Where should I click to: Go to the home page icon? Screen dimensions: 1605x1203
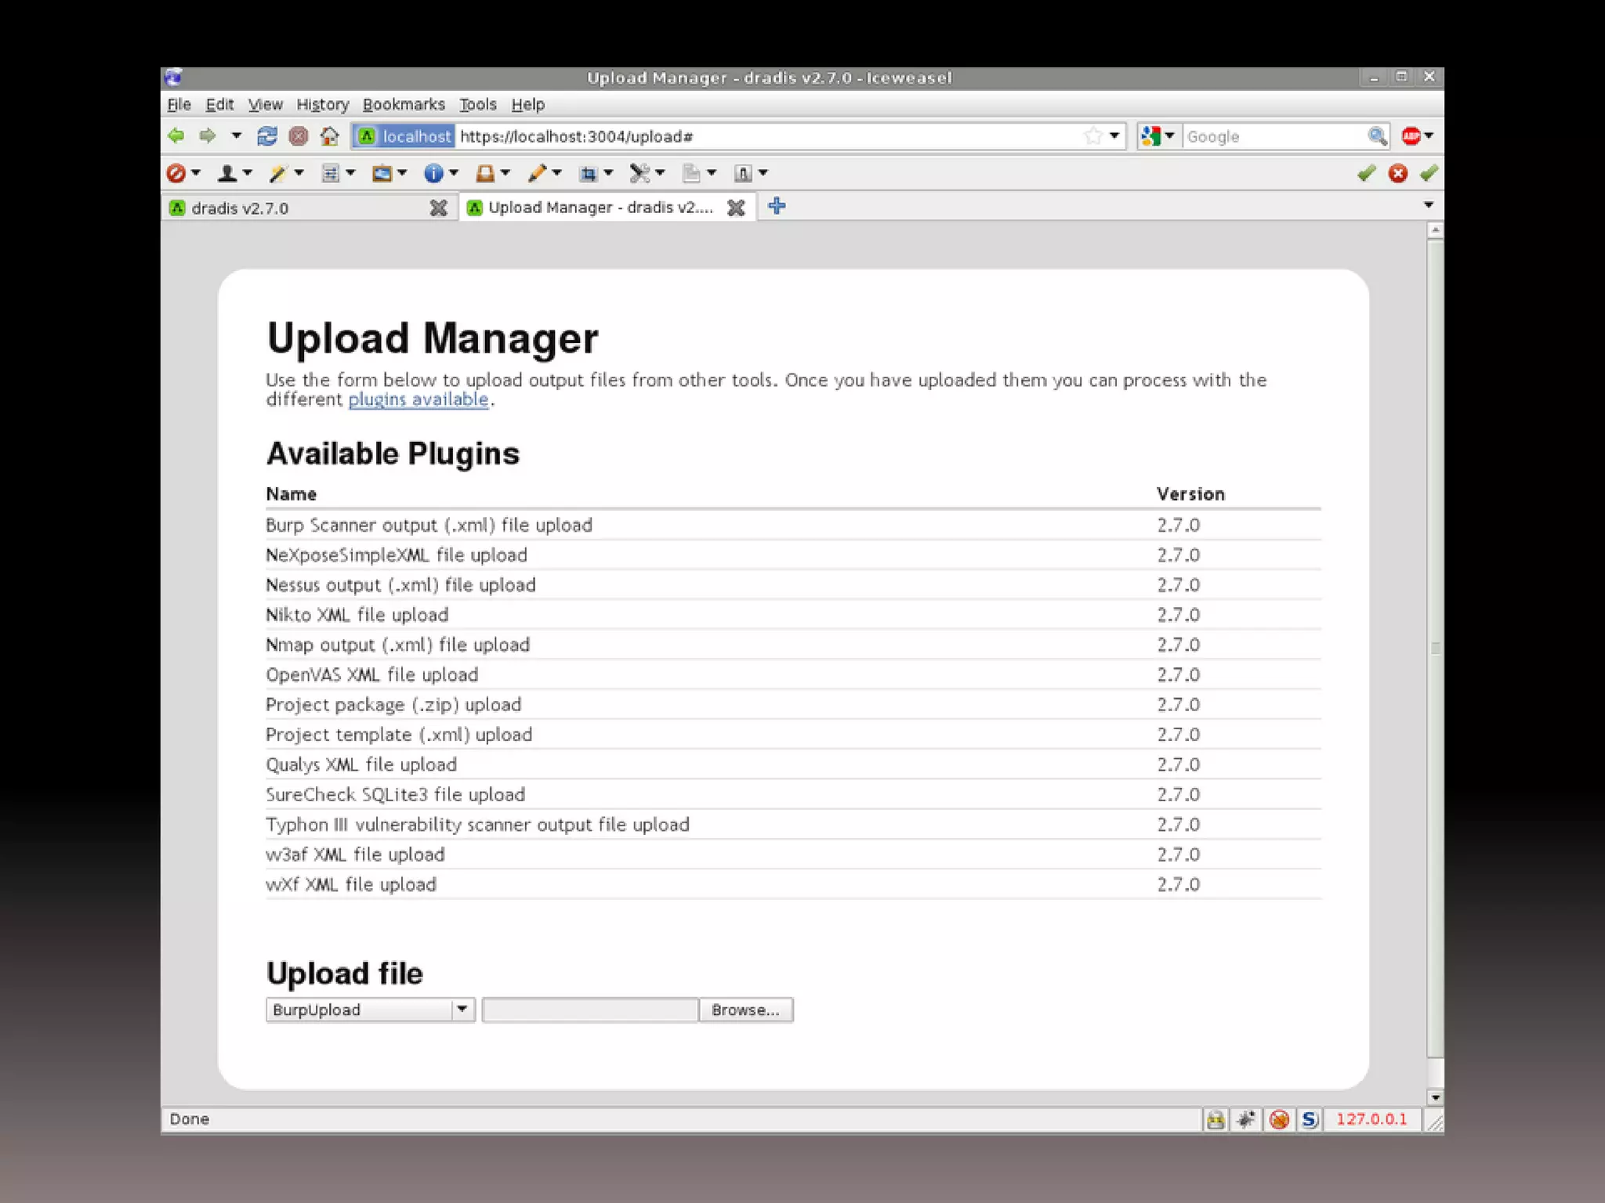pos(330,136)
